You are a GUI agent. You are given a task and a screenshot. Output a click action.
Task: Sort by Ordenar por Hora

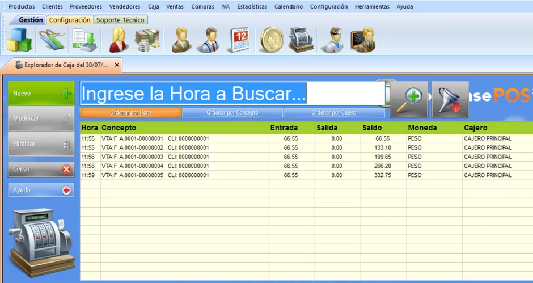tap(130, 113)
